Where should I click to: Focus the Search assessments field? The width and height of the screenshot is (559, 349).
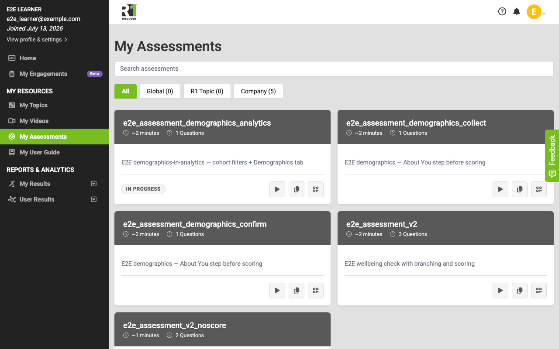tap(334, 69)
